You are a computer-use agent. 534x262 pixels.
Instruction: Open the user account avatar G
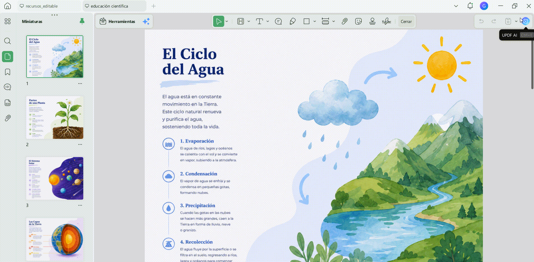[x=484, y=6]
